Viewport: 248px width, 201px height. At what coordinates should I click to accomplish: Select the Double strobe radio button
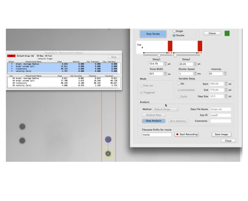pyautogui.click(x=174, y=35)
